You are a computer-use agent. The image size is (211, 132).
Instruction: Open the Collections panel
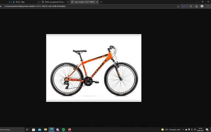[x=196, y=6]
